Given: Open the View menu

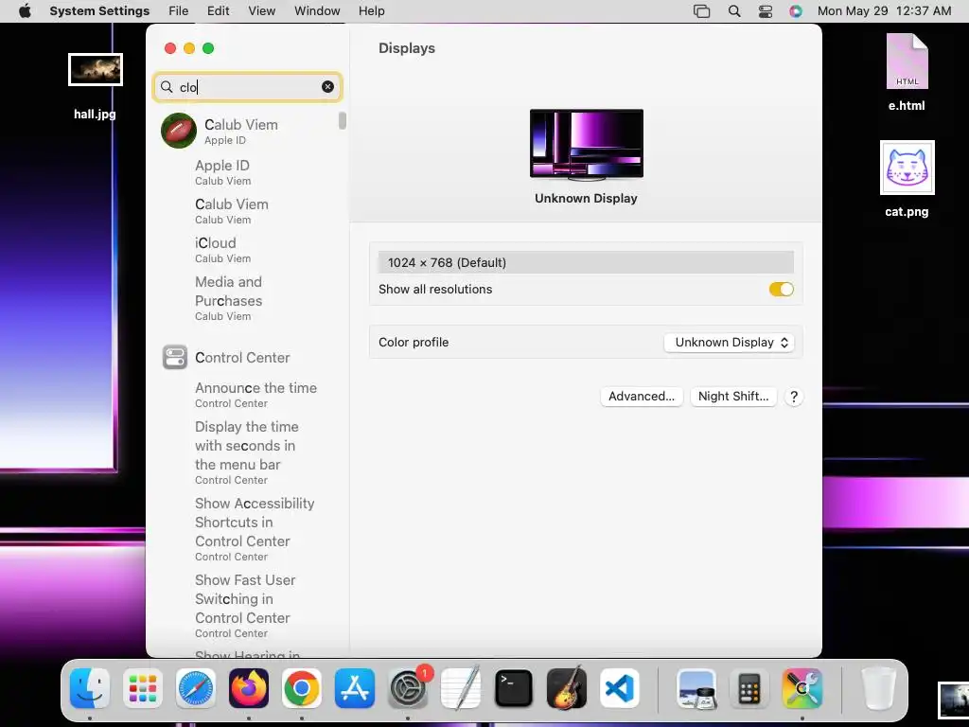Looking at the screenshot, I should [x=262, y=11].
